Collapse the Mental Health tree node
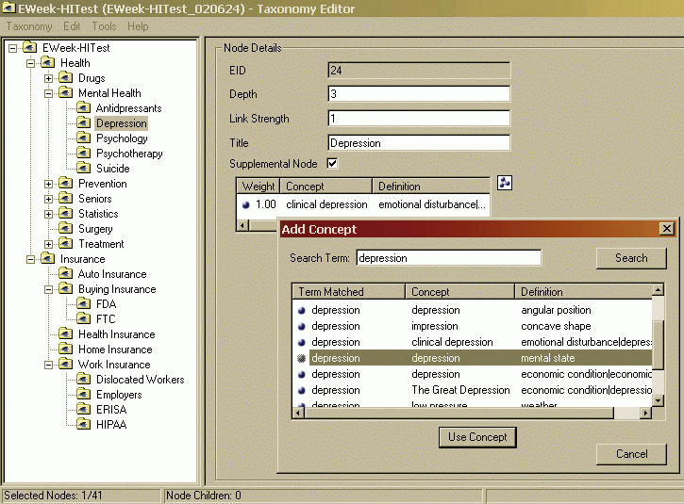Viewport: 684px width, 504px height. [48, 93]
